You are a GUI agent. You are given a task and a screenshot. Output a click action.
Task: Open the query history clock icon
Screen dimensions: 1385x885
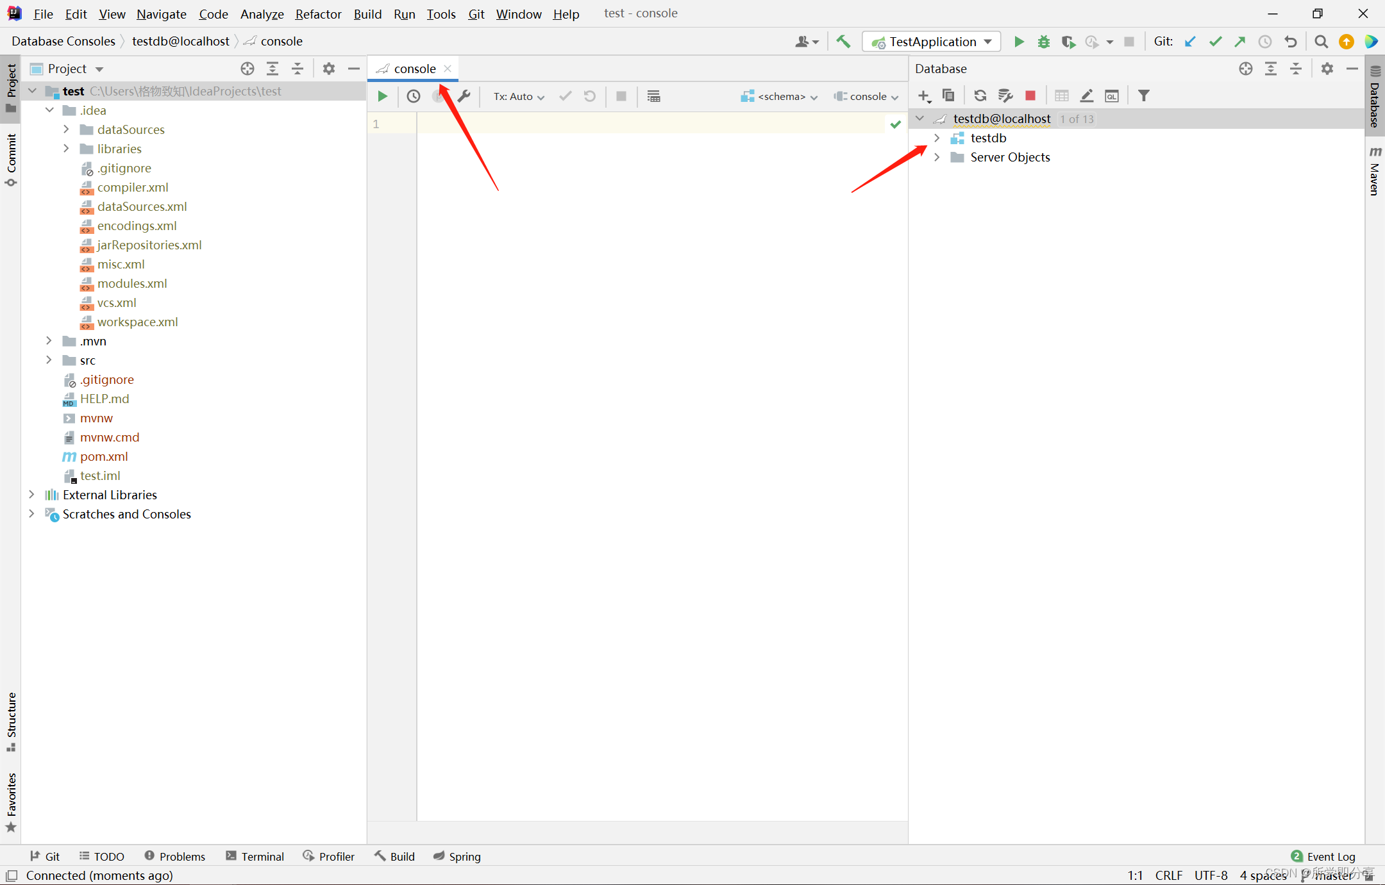(x=414, y=96)
